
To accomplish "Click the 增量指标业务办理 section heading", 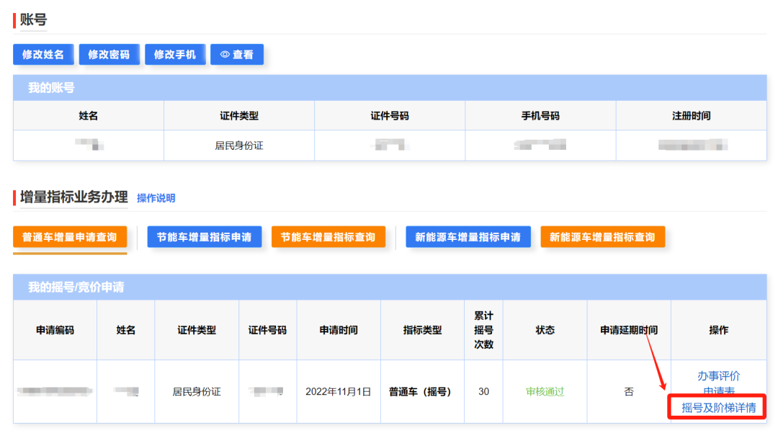I will pos(74,197).
